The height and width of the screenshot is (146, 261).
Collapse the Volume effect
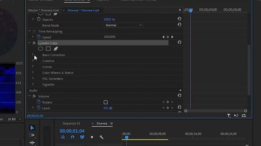[x=29, y=96]
